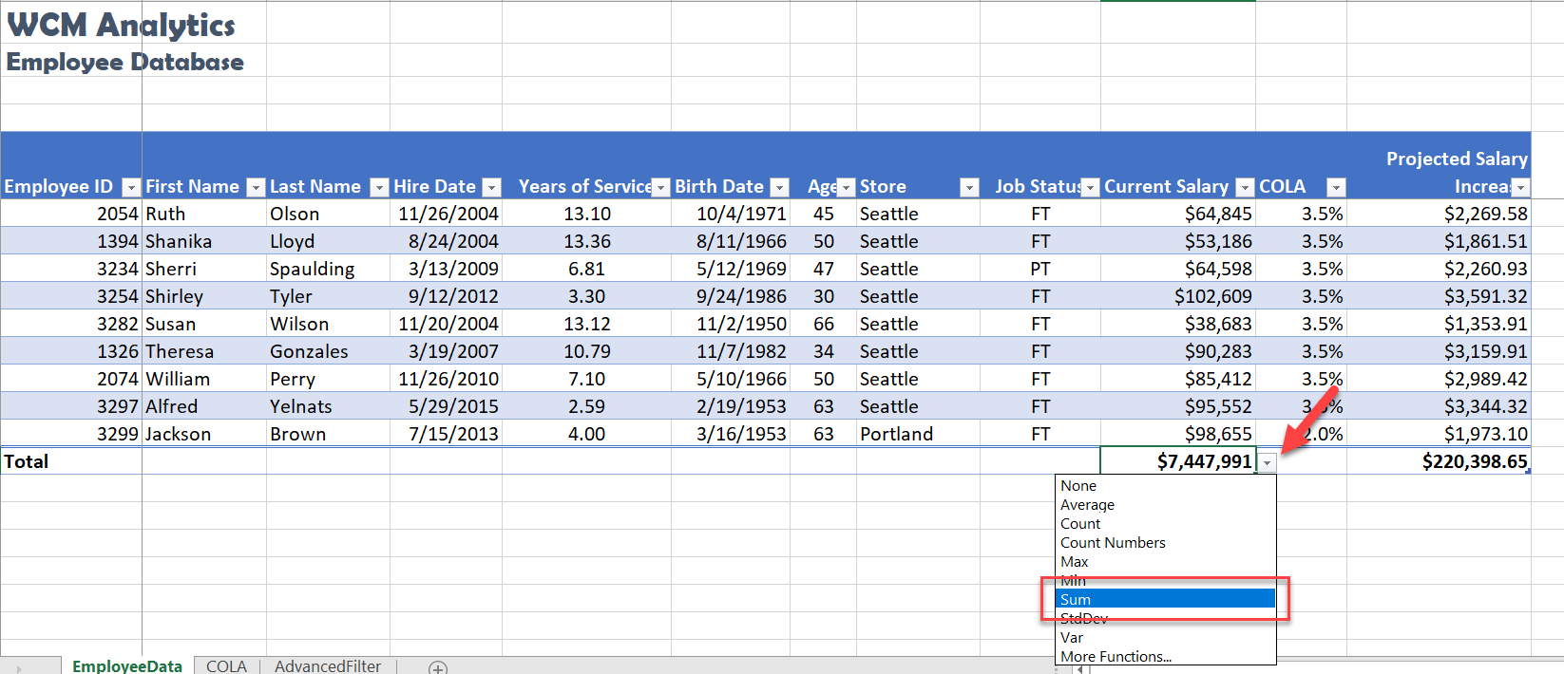Open the Job Status filter dropdown
Image resolution: width=1564 pixels, height=674 pixels.
(x=1090, y=187)
